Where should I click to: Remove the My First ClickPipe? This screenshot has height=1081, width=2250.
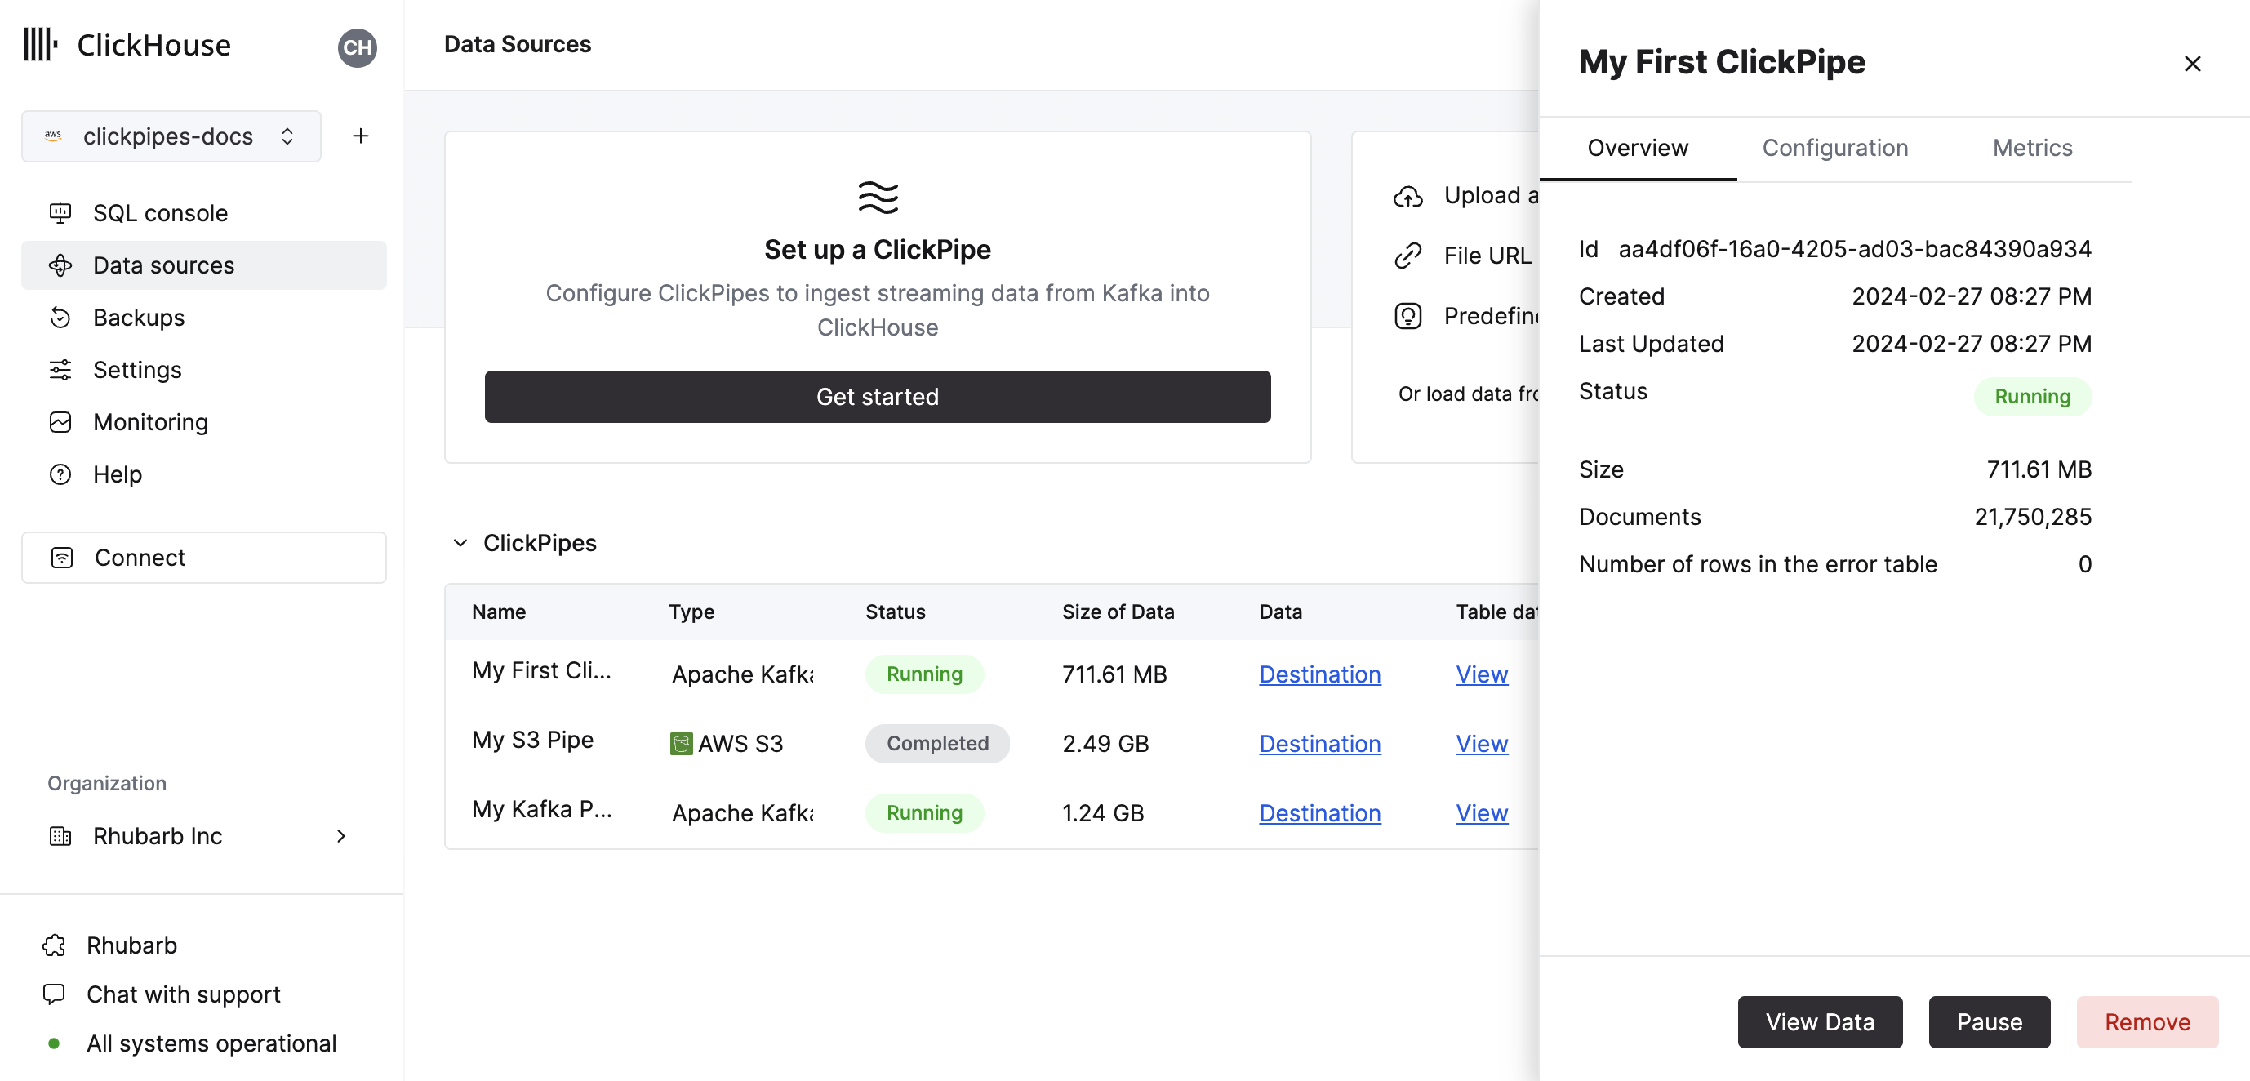coord(2148,1022)
